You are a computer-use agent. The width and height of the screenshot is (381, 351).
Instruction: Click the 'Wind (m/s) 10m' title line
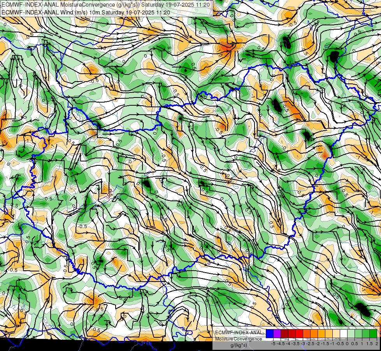pos(86,12)
